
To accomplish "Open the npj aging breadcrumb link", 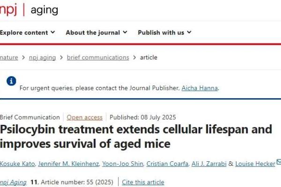I will click(42, 58).
